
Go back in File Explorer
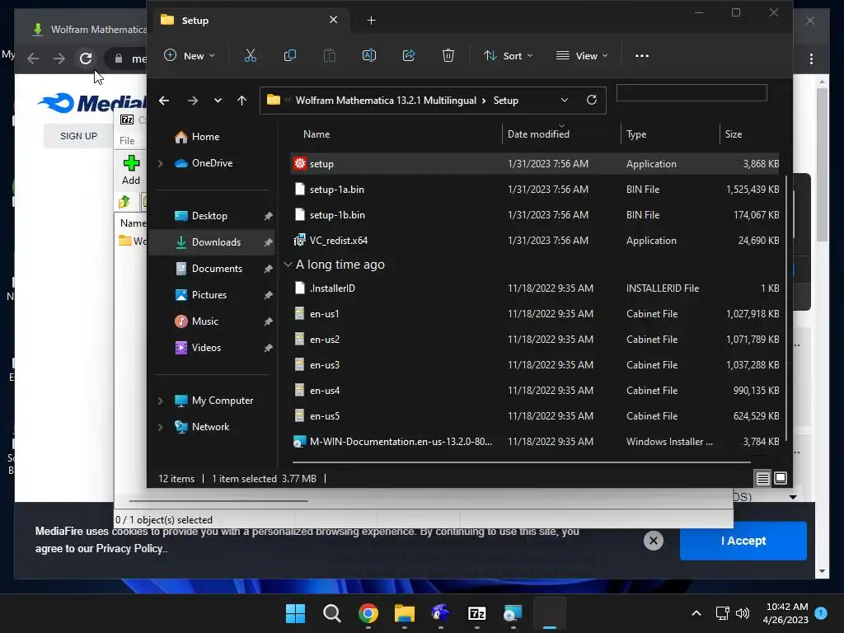click(164, 101)
